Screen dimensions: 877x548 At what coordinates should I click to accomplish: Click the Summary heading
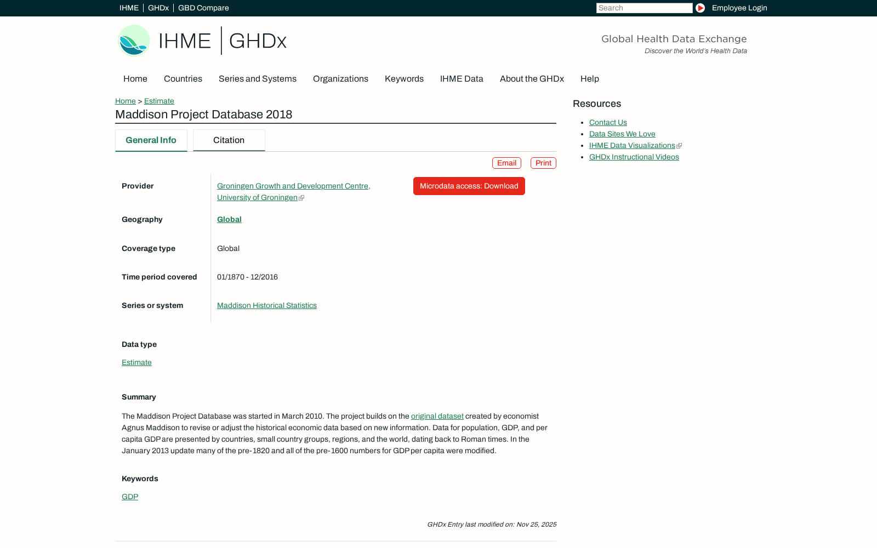pyautogui.click(x=139, y=397)
